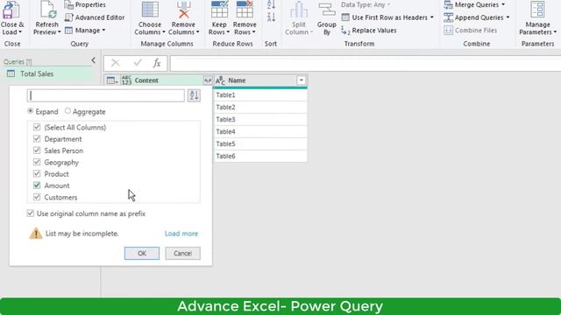Confirm the formula with the checkmark icon
Image resolution: width=561 pixels, height=315 pixels.
[138, 63]
